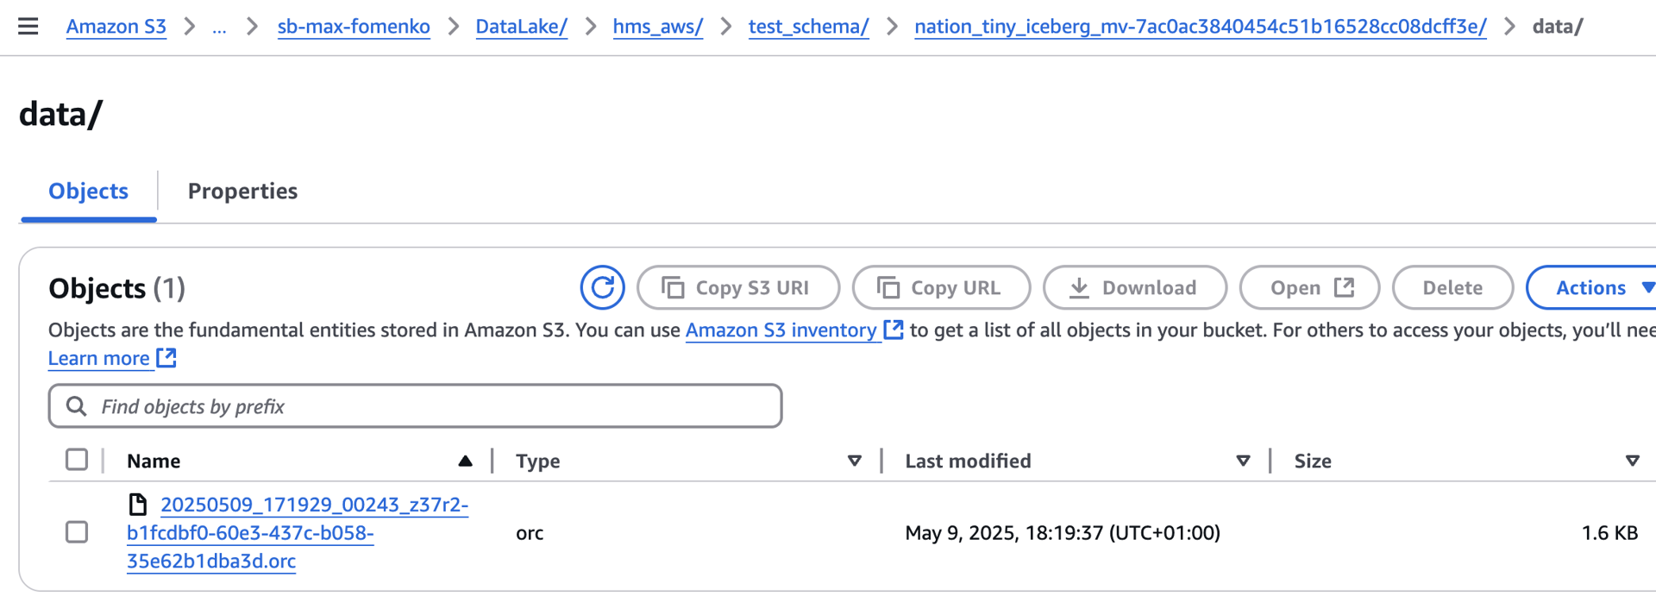Go to the test_schema/ breadcrumb link

808,27
